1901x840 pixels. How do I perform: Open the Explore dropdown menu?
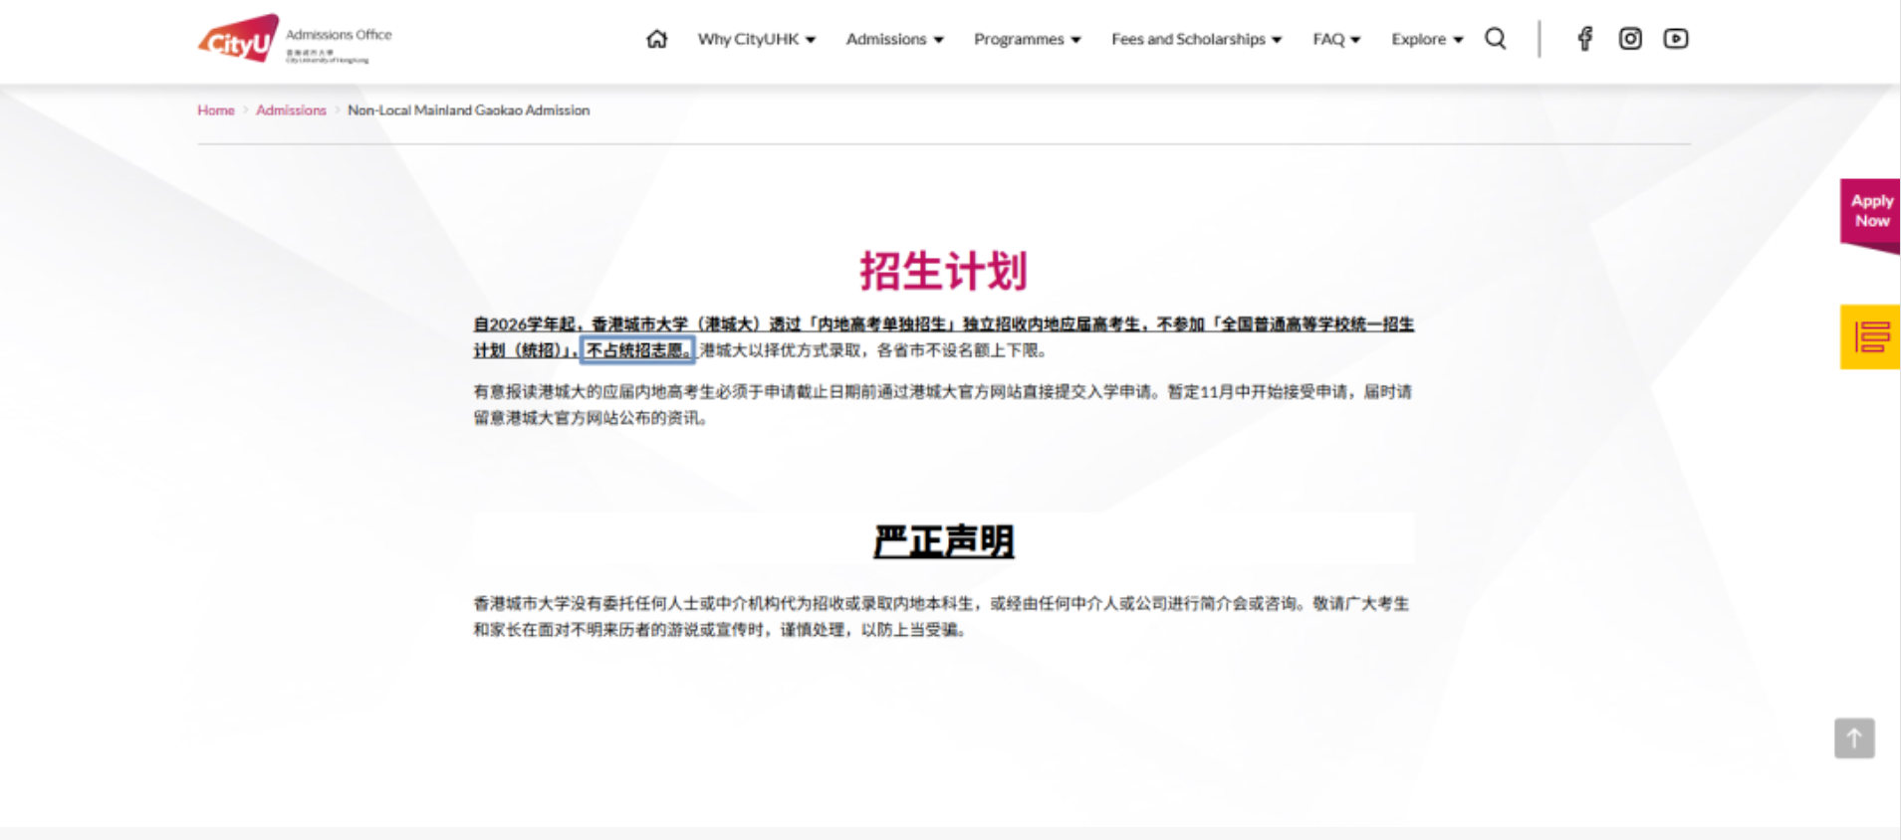click(x=1426, y=39)
